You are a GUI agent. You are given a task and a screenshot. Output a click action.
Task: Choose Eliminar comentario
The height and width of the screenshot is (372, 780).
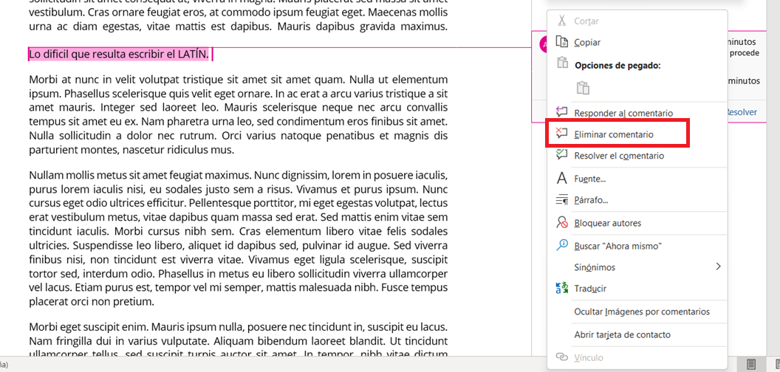coord(613,134)
